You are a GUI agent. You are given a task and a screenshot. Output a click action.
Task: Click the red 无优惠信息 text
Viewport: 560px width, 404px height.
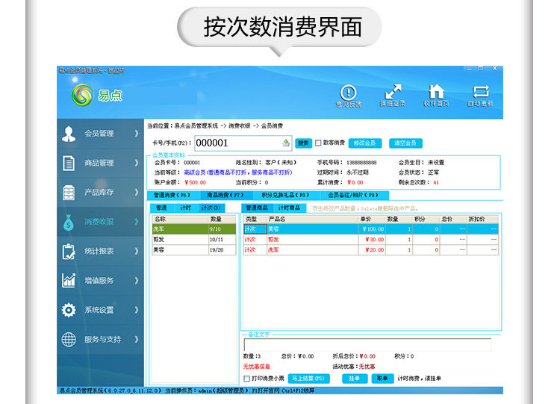[x=256, y=367]
